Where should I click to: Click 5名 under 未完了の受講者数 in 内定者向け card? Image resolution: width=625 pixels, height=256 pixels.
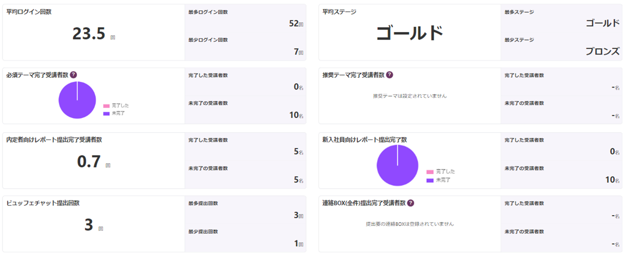tap(298, 180)
